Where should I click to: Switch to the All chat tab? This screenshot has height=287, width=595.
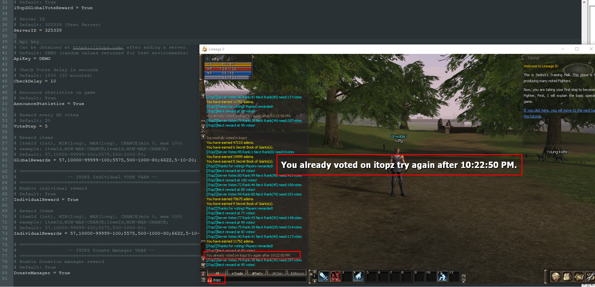coord(217,273)
